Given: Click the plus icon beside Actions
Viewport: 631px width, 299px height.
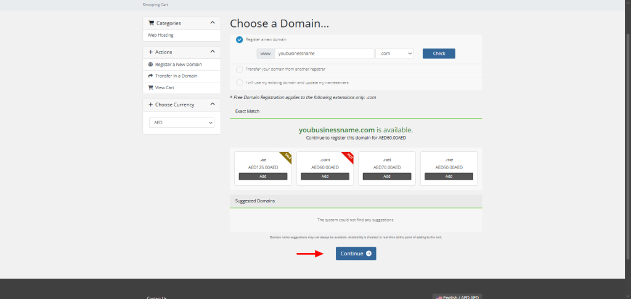Looking at the screenshot, I should coord(151,52).
